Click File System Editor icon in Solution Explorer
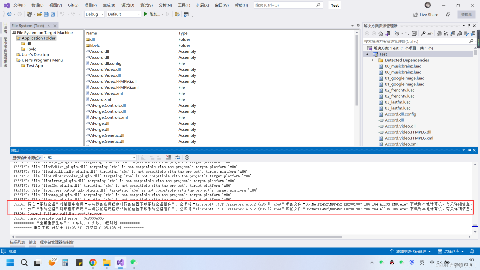The height and width of the screenshot is (270, 480). [439, 33]
